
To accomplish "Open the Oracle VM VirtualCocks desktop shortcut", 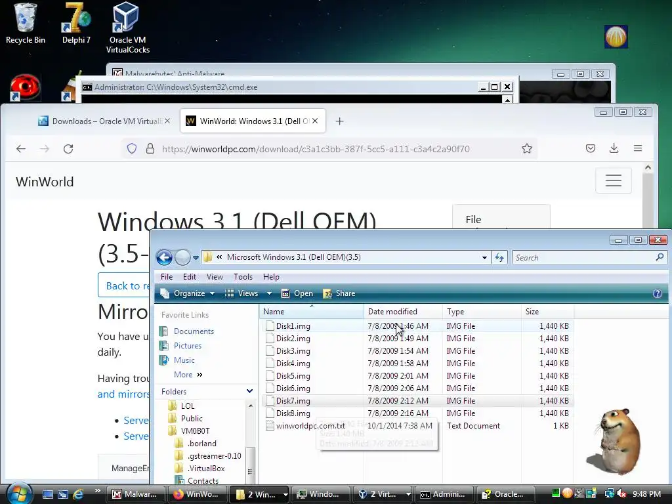I will pos(127,28).
